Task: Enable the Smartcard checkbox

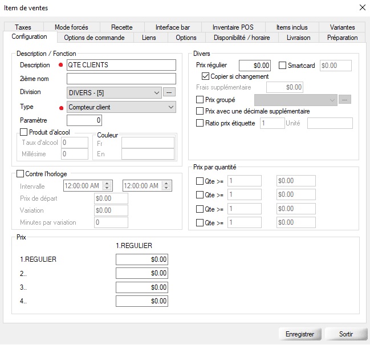Action: tap(282, 66)
